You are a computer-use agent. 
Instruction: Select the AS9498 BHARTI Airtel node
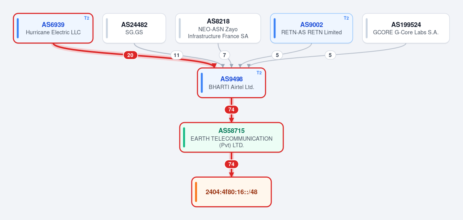click(231, 83)
